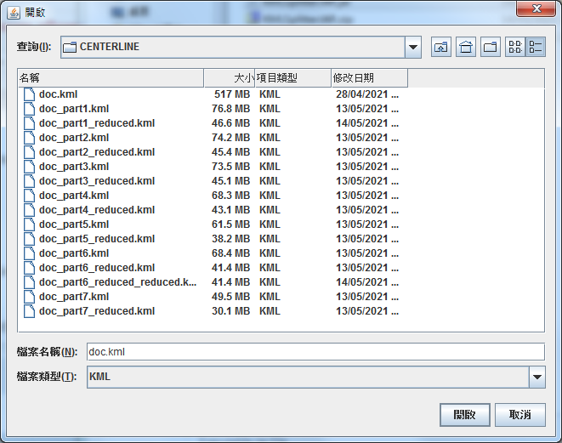Click the file name doc.kml in list

(58, 94)
